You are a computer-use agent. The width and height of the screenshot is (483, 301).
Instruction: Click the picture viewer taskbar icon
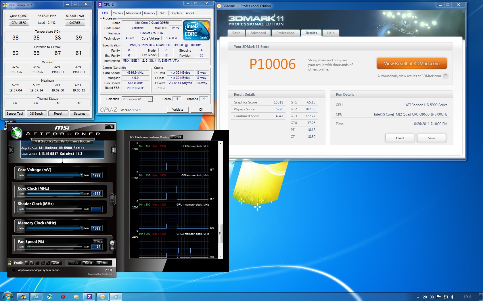click(x=37, y=297)
